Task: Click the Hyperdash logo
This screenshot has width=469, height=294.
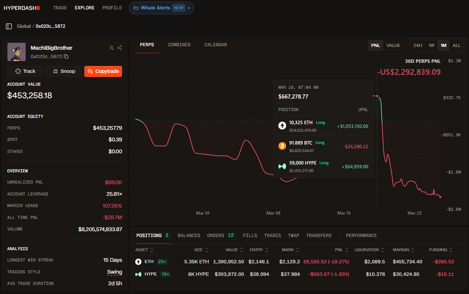Action: coord(22,8)
